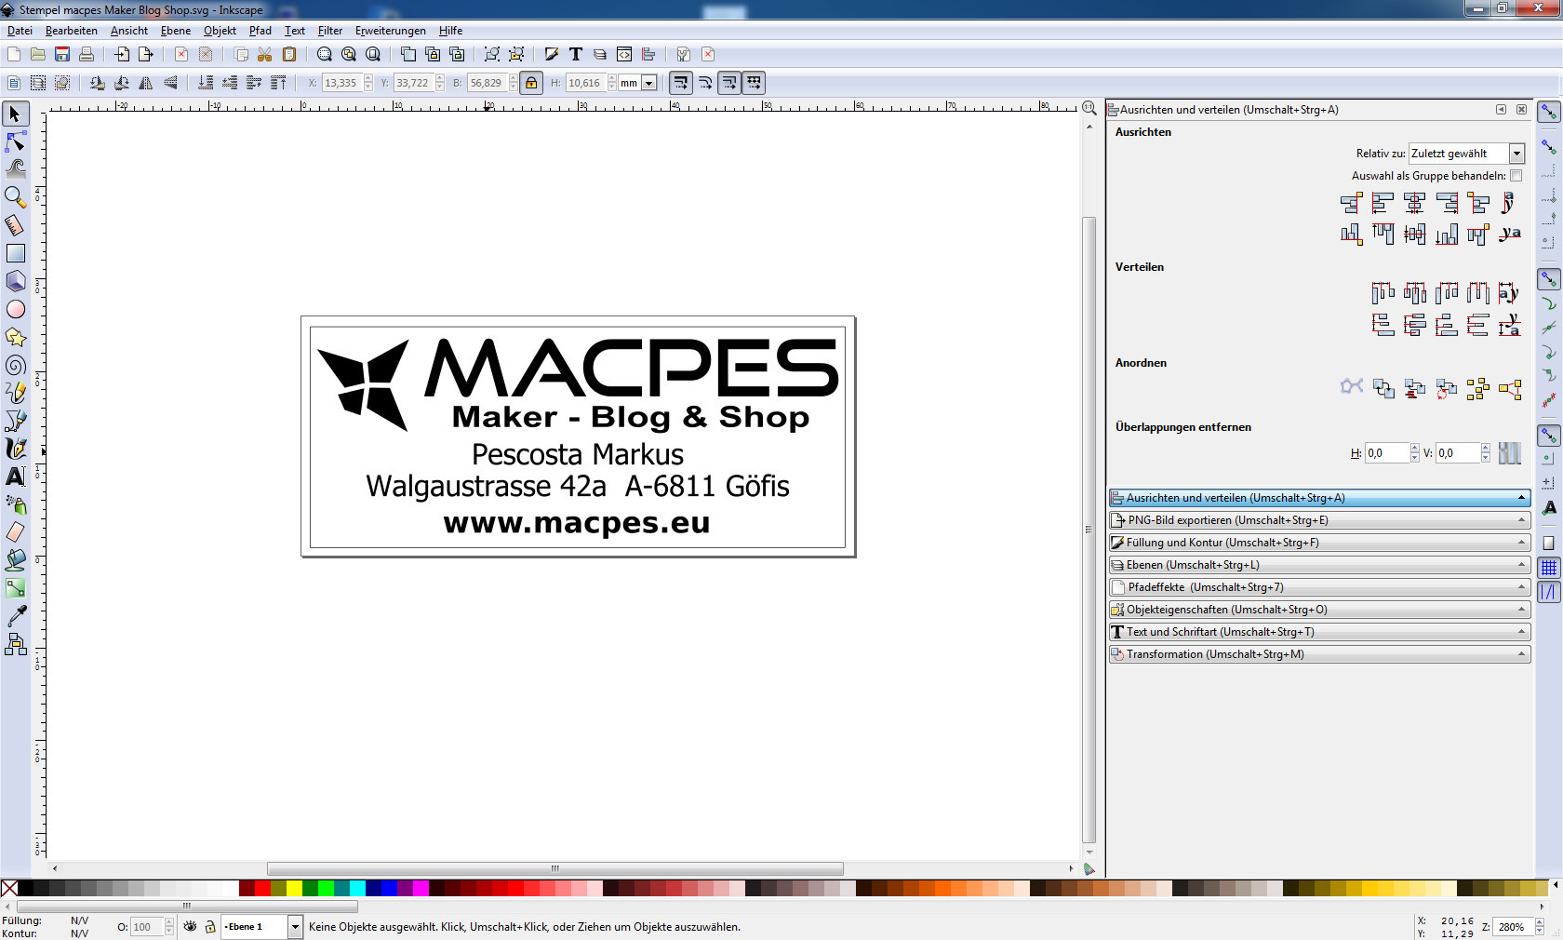This screenshot has width=1563, height=940.
Task: Toggle move gradients with objects
Action: (x=729, y=83)
